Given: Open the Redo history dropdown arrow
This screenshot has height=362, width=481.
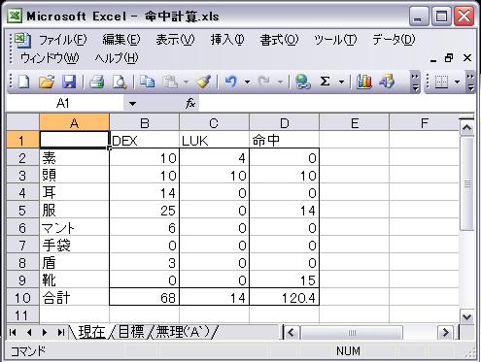Looking at the screenshot, I should click(x=280, y=82).
